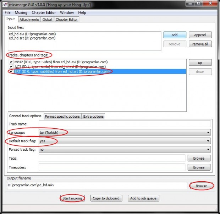220x214 pixels.
Task: Select the MP42 video track row
Action: coord(97,62)
